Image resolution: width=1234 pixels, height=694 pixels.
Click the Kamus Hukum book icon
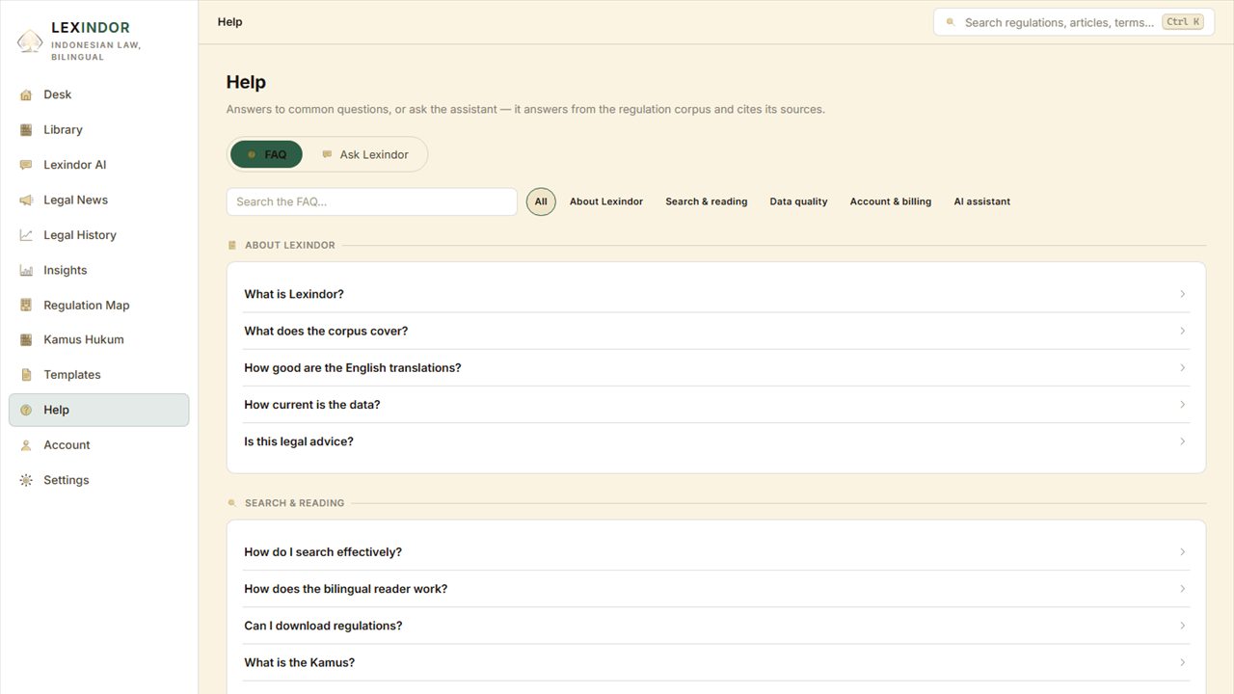point(26,340)
